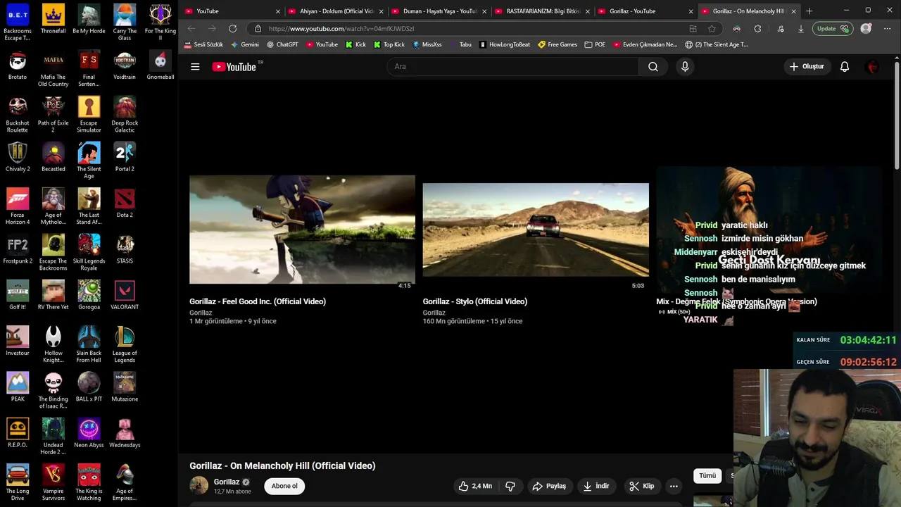Open (2) The Silent Age bookmark

[716, 44]
